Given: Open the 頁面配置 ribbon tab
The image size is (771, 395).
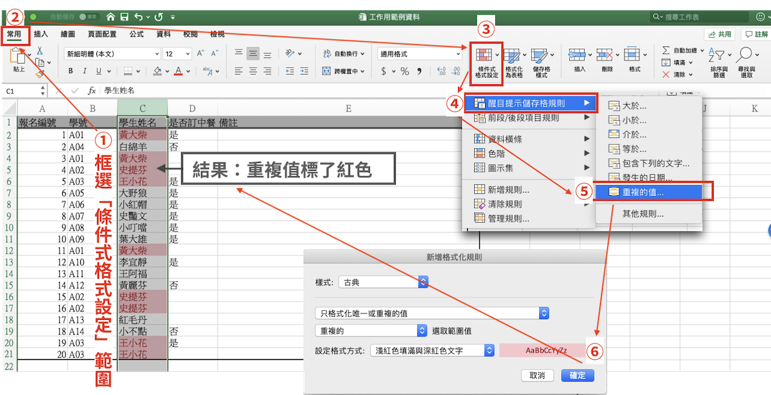Looking at the screenshot, I should click(x=102, y=33).
